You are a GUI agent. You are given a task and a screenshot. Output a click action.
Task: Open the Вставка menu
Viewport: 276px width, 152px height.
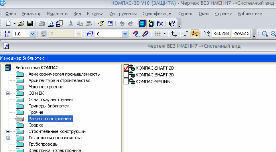[x=95, y=14]
